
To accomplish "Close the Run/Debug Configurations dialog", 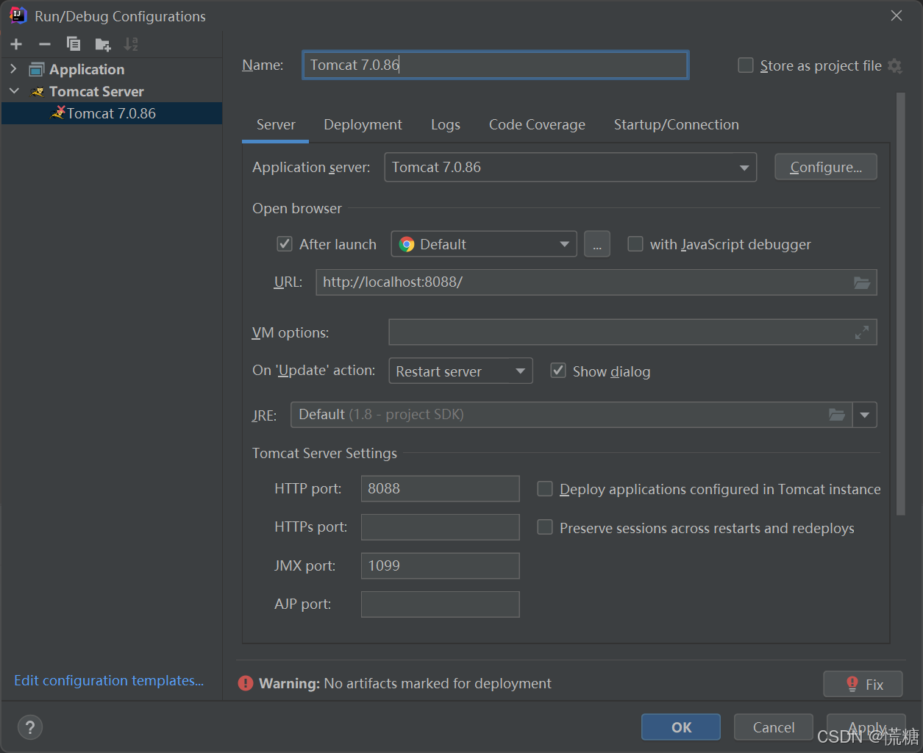I will pyautogui.click(x=897, y=15).
